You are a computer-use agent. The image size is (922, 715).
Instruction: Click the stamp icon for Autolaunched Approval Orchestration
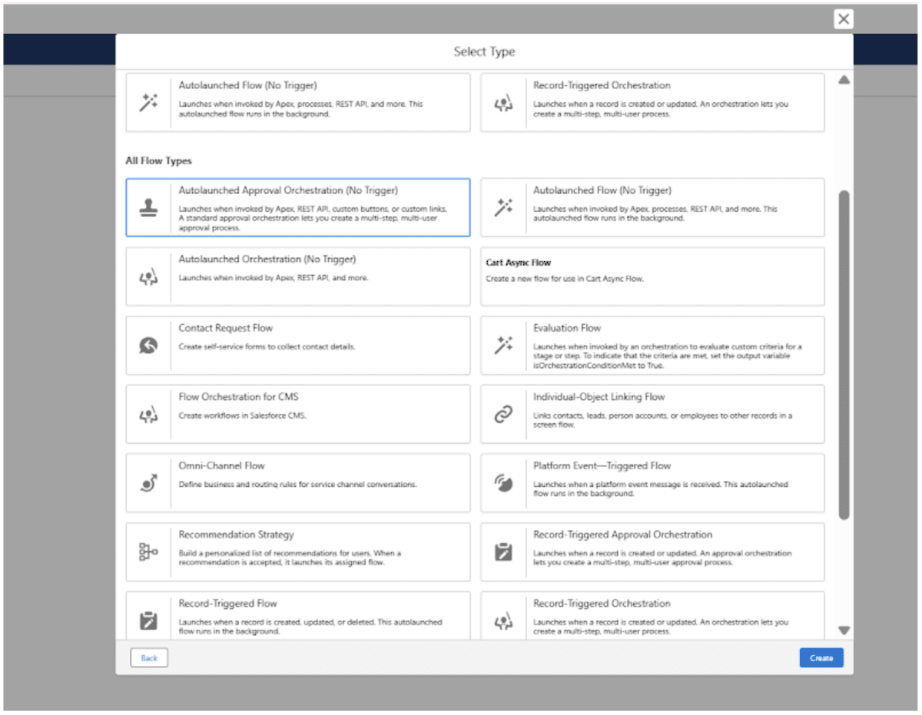click(148, 207)
